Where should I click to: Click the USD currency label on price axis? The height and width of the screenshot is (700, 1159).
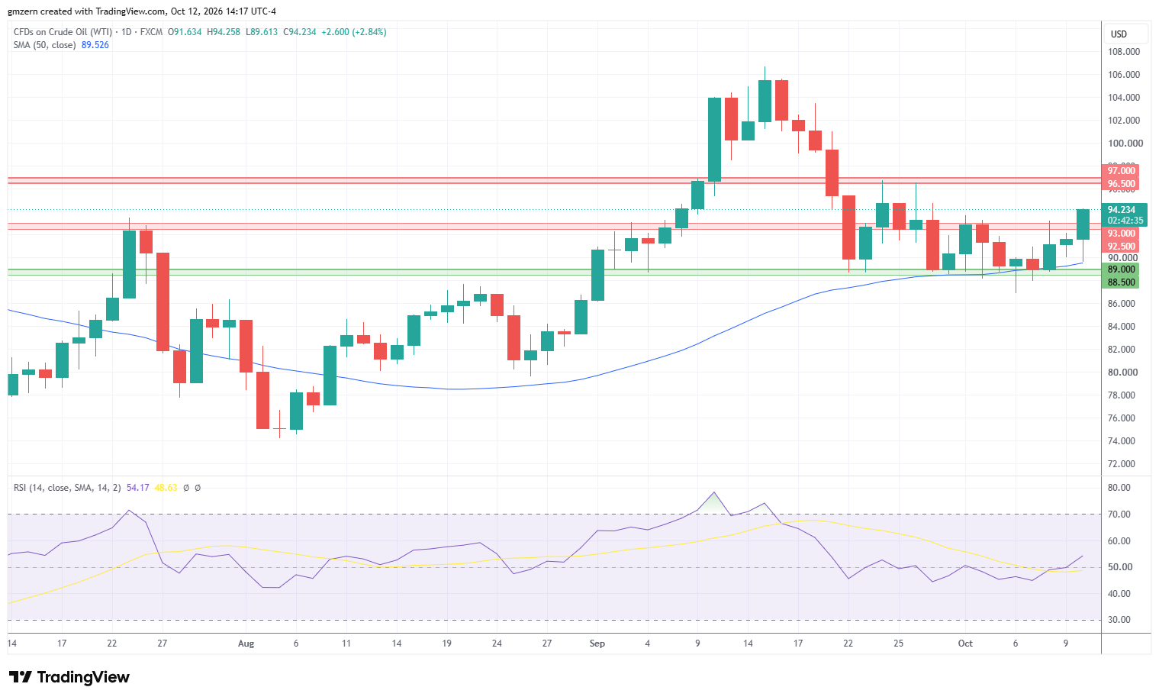[1119, 34]
